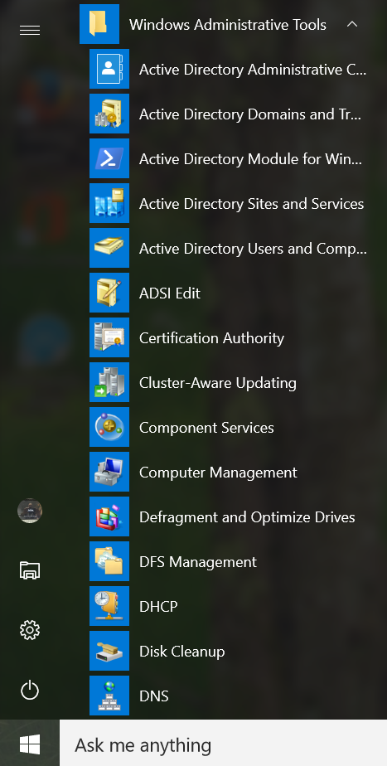Launch Certification Authority icon
The width and height of the screenshot is (387, 766).
109,337
